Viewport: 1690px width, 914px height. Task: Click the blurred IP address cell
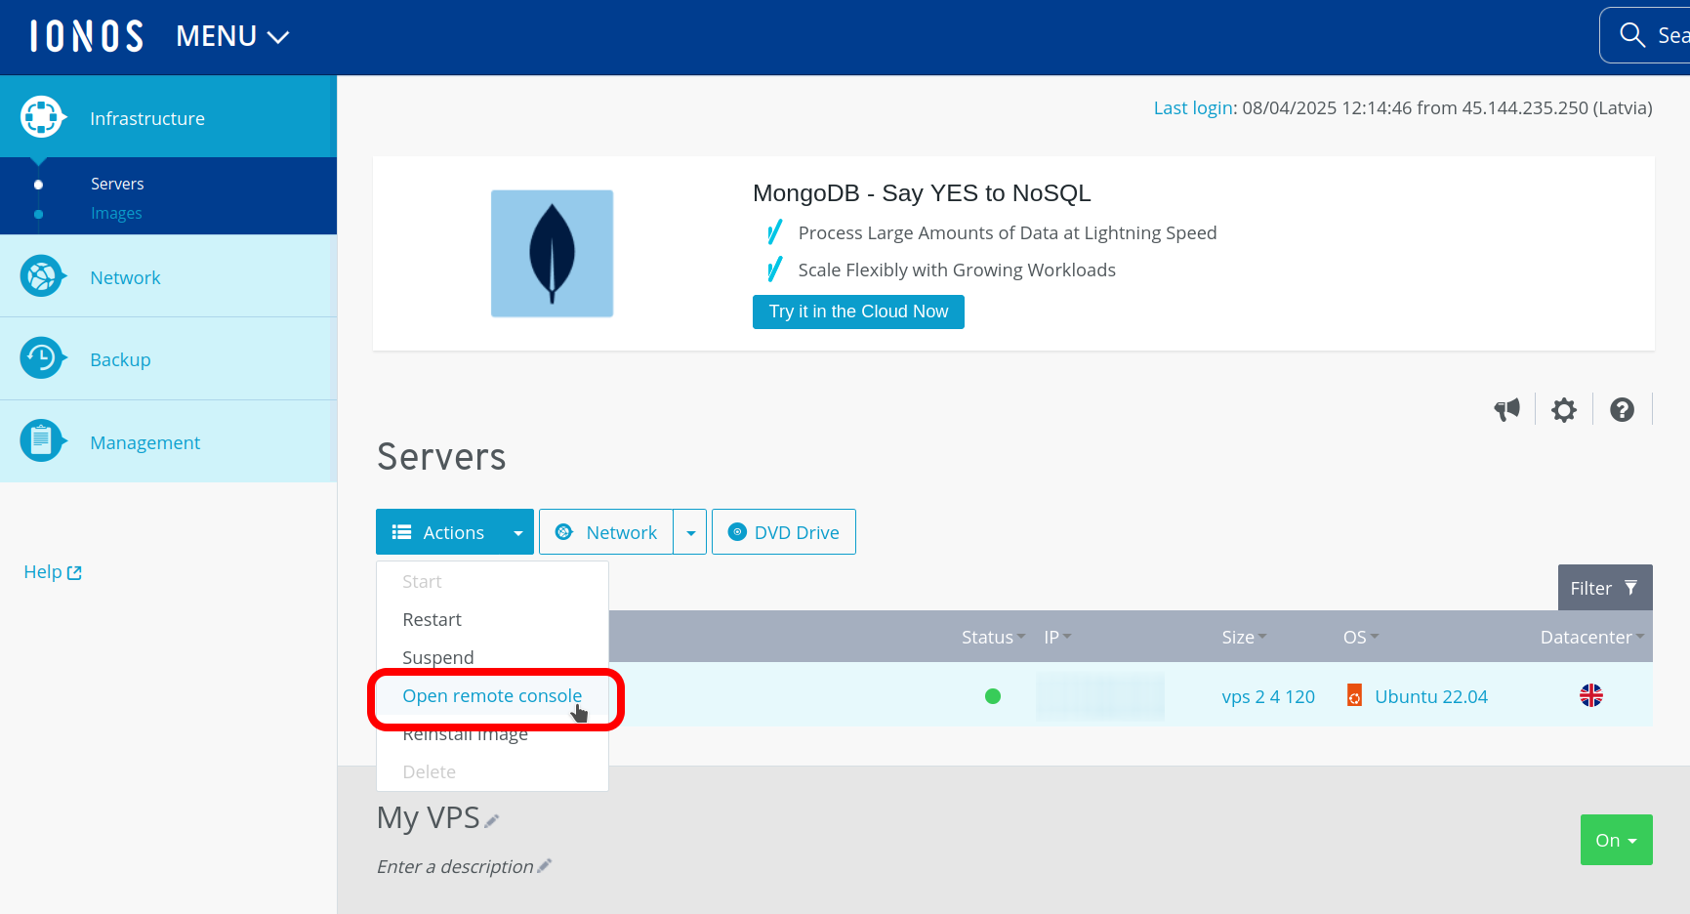[1100, 696]
